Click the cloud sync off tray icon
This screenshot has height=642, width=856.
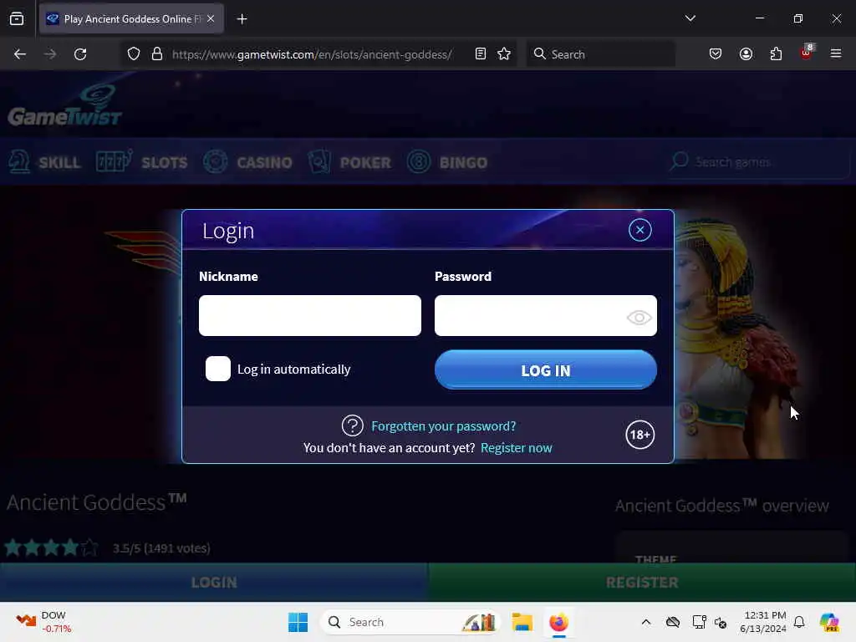[x=673, y=622]
